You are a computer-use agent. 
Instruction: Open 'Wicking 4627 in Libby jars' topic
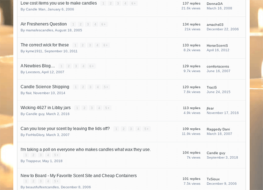[46, 108]
